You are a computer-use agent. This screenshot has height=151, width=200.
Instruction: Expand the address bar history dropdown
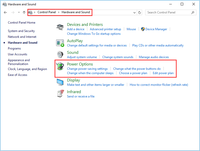point(134,12)
